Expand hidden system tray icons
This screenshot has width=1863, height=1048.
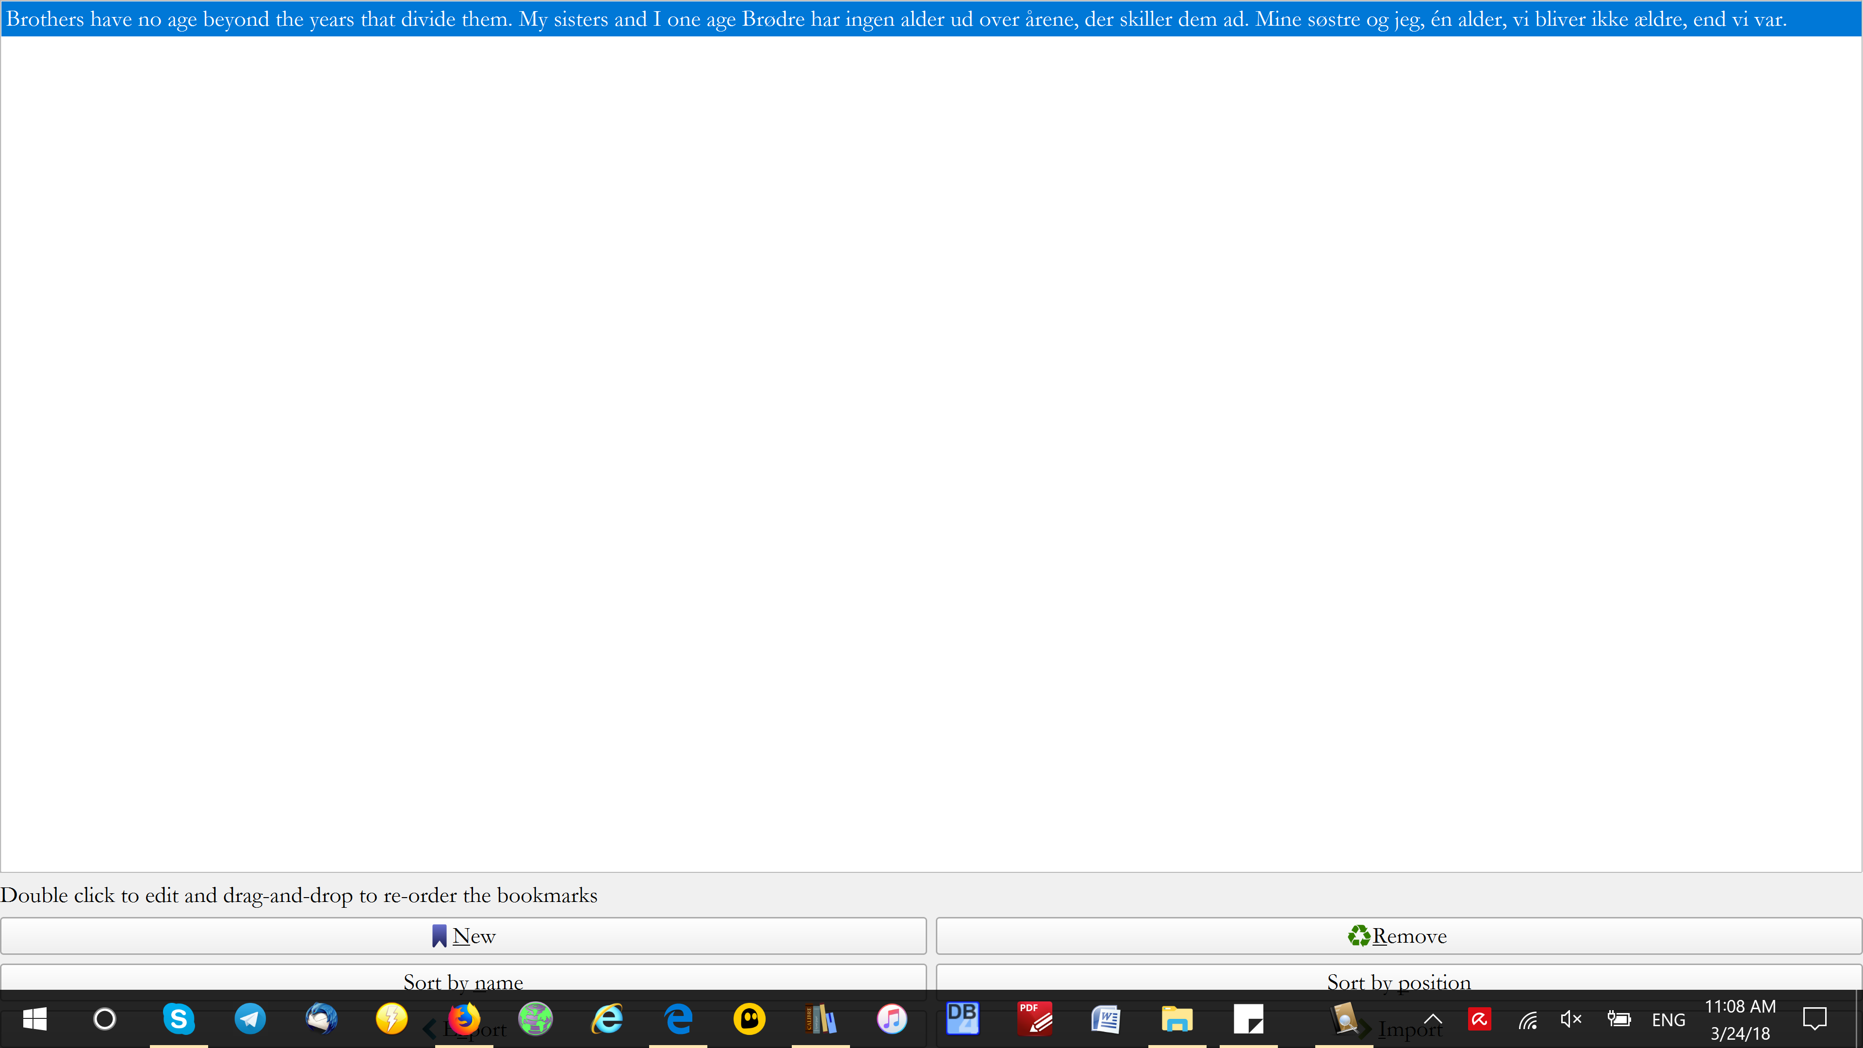pyautogui.click(x=1433, y=1019)
